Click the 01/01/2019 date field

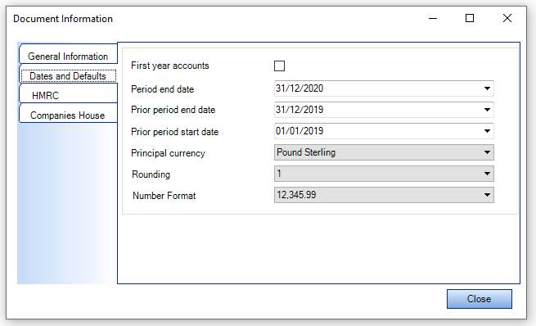coord(384,131)
